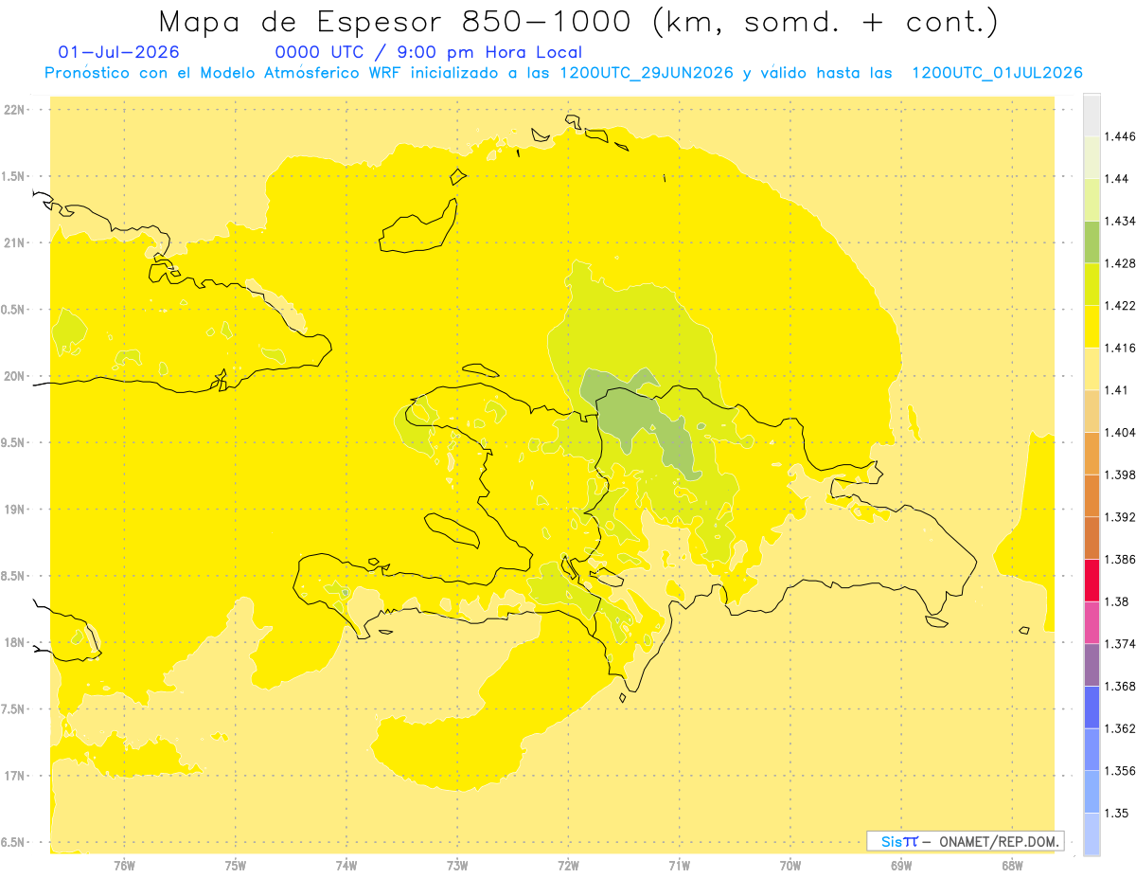Viewport: 1136px width, 878px height.
Task: Click the red 1.38–1.386 legend swatch
Action: [x=1092, y=580]
